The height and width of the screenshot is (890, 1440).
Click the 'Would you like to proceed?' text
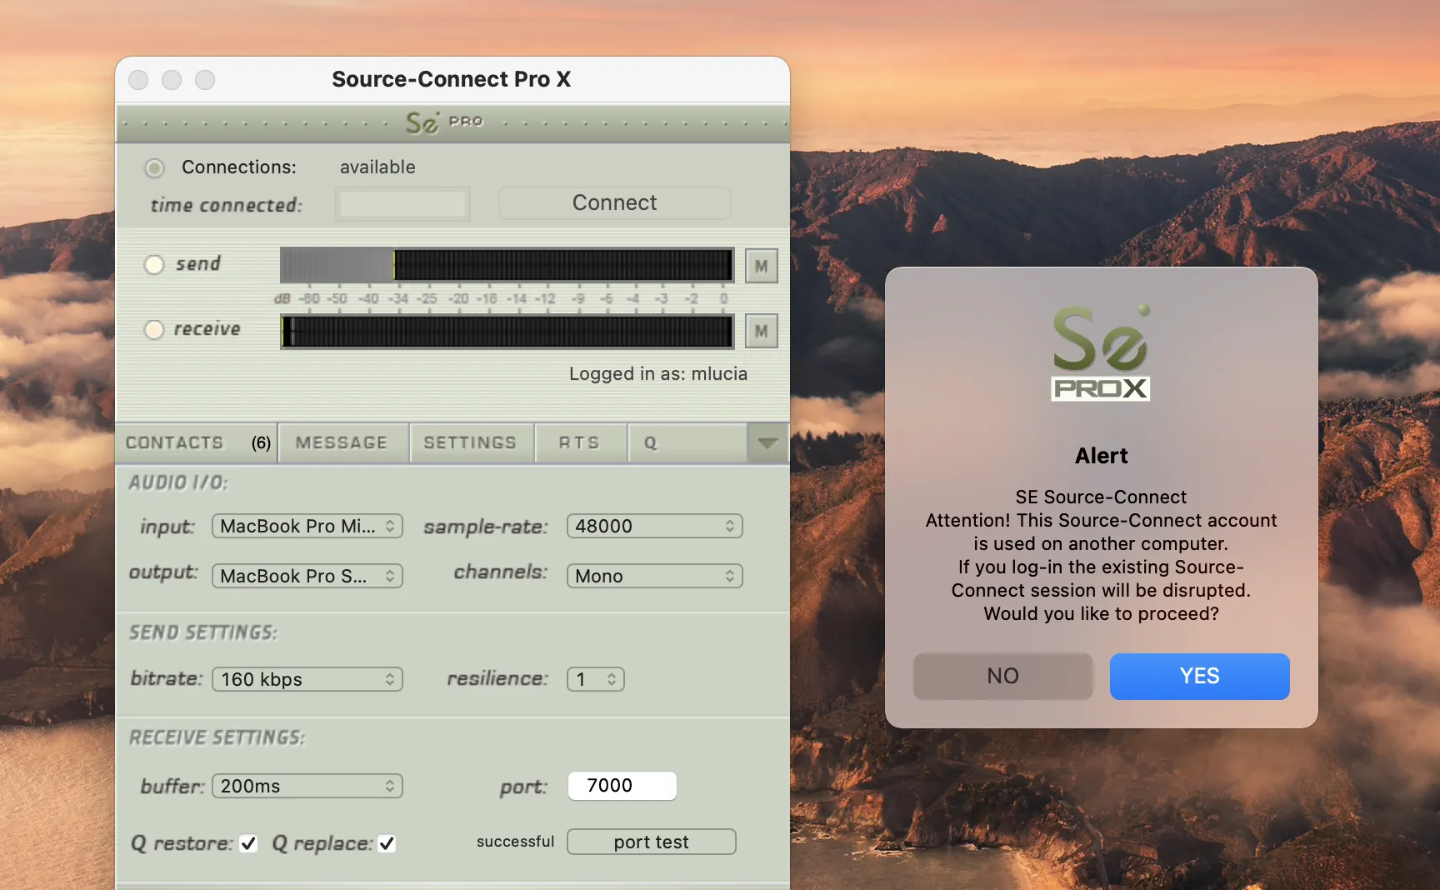(x=1102, y=614)
